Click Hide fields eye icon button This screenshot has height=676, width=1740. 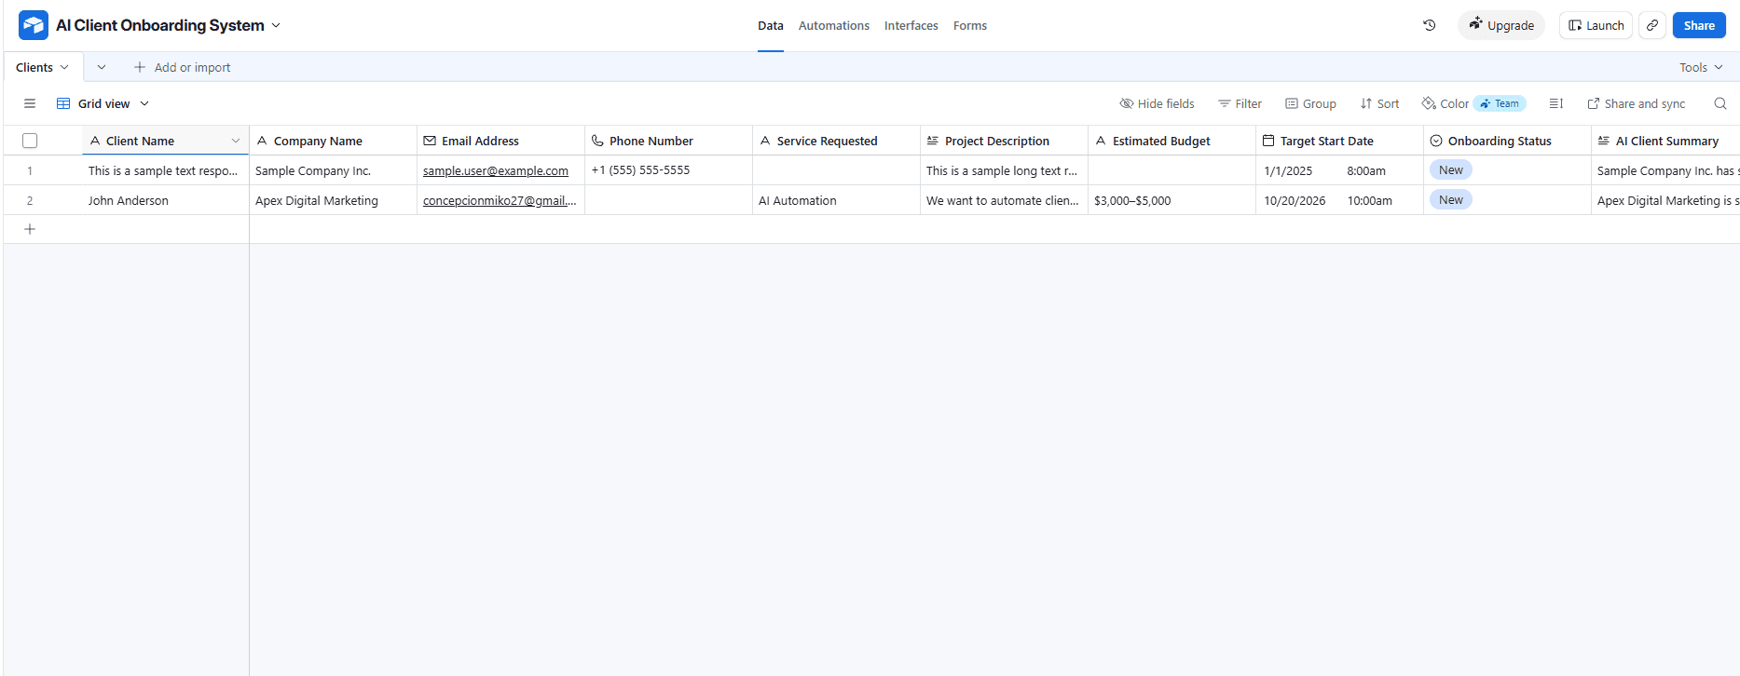pyautogui.click(x=1157, y=103)
